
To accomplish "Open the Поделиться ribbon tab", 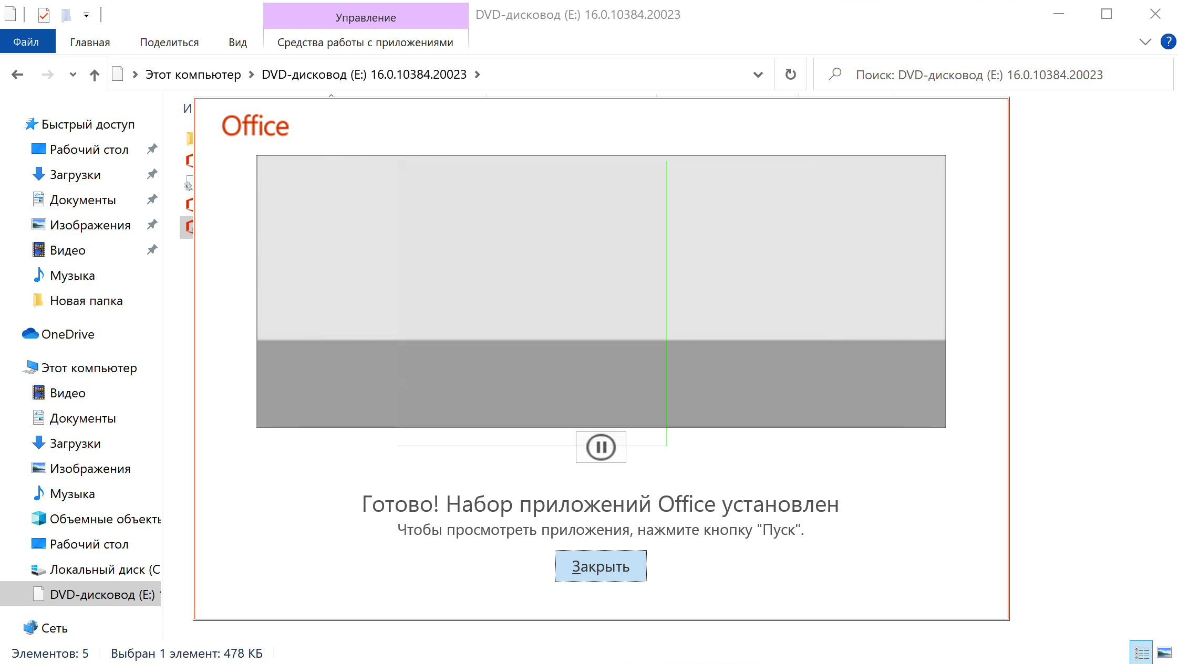I will (x=169, y=42).
